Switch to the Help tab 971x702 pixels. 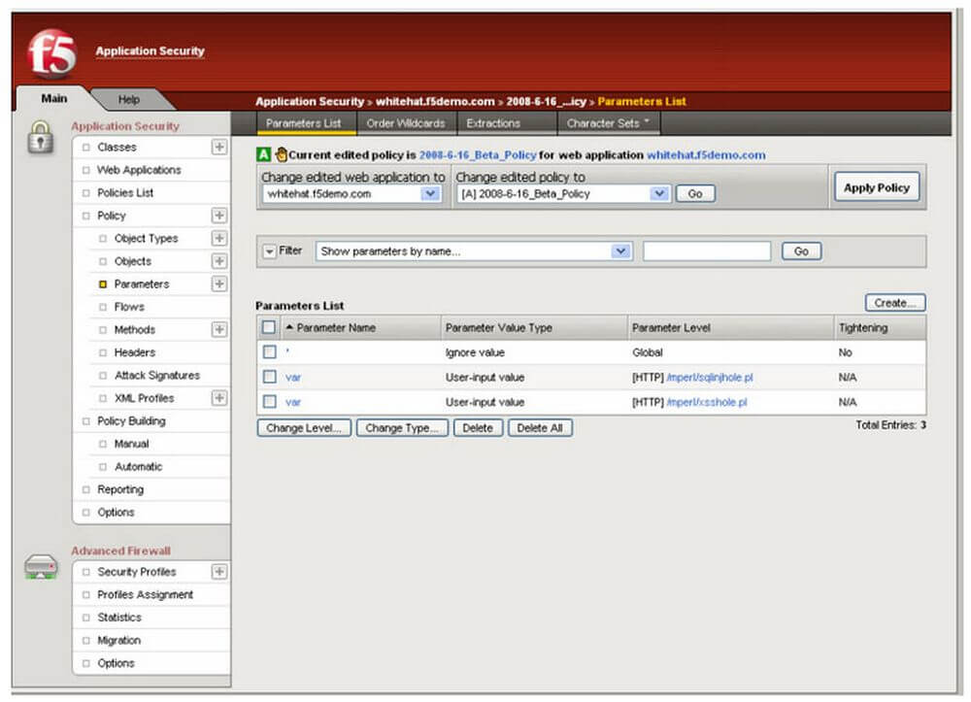coord(129,99)
